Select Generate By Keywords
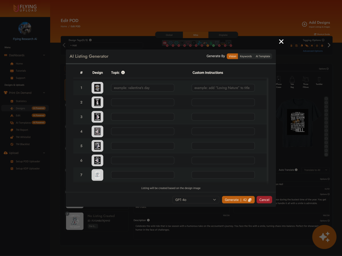The image size is (342, 256). pos(246,56)
